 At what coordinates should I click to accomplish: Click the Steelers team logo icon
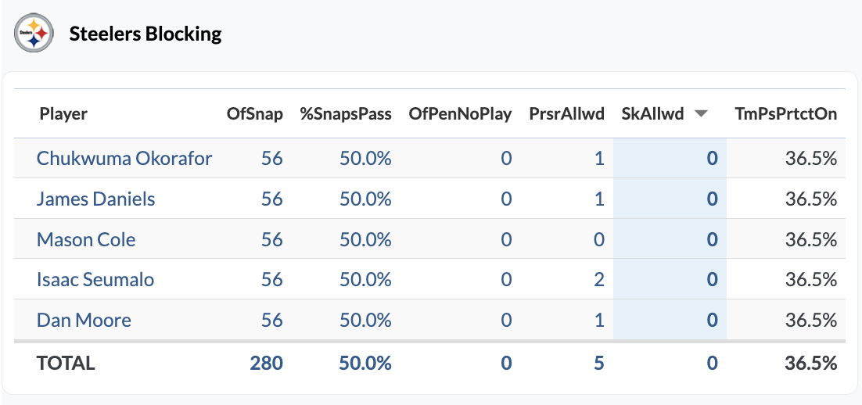tap(34, 34)
